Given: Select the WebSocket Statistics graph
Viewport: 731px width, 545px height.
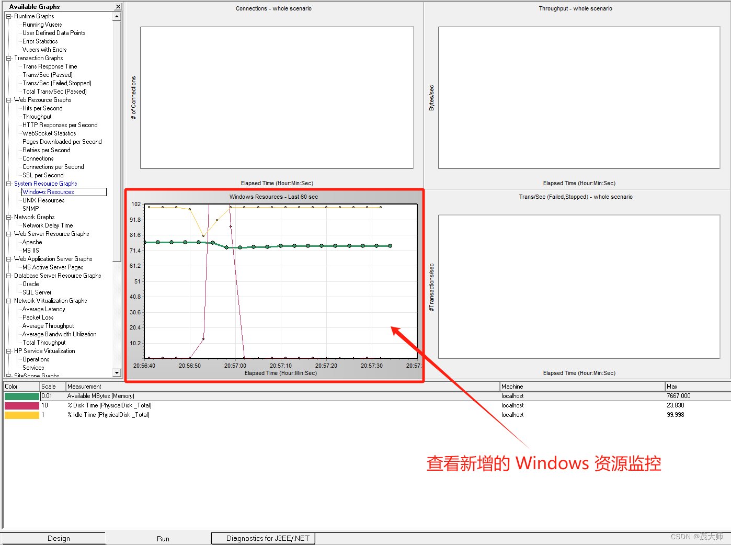Looking at the screenshot, I should 49,133.
